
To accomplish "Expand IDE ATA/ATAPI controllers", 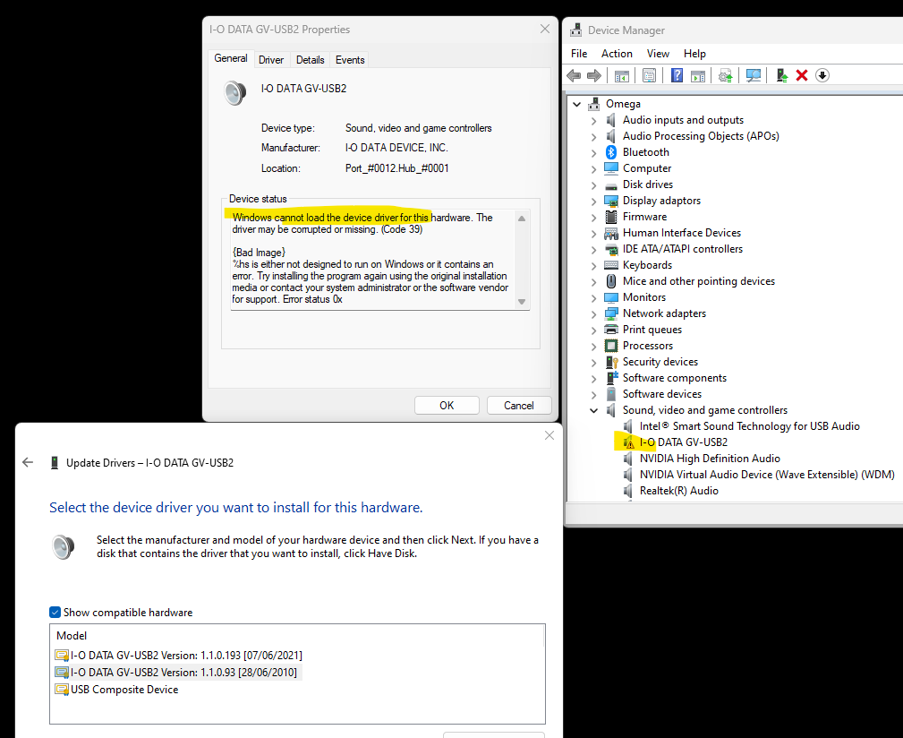I will coord(593,250).
